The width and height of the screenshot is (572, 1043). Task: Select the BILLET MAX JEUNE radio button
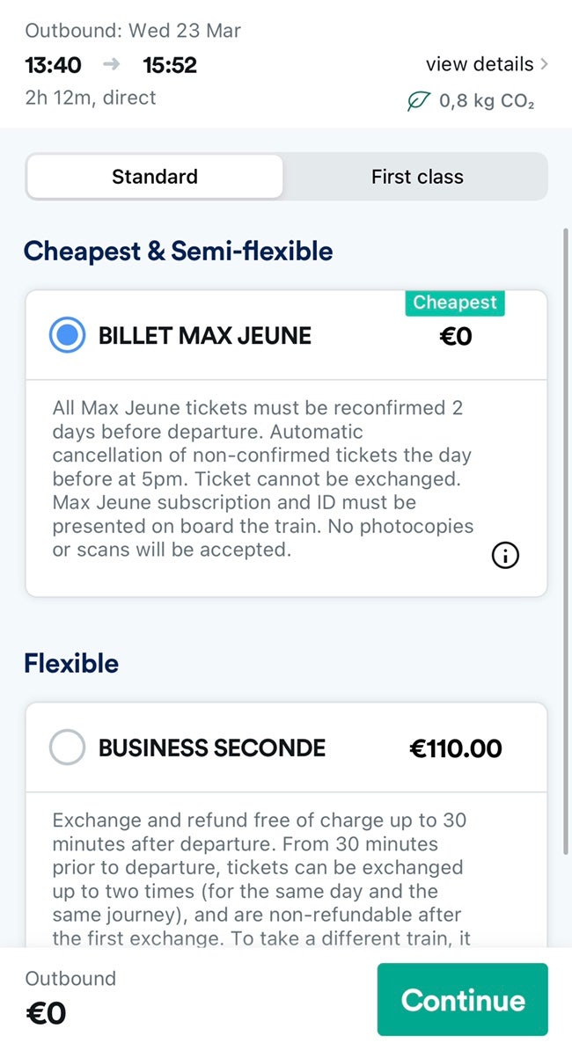68,335
